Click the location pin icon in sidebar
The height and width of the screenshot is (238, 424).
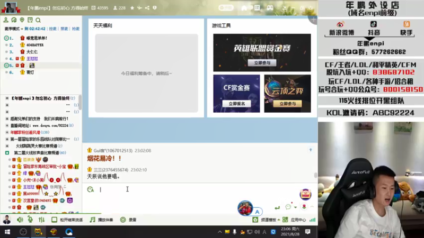click(22, 20)
